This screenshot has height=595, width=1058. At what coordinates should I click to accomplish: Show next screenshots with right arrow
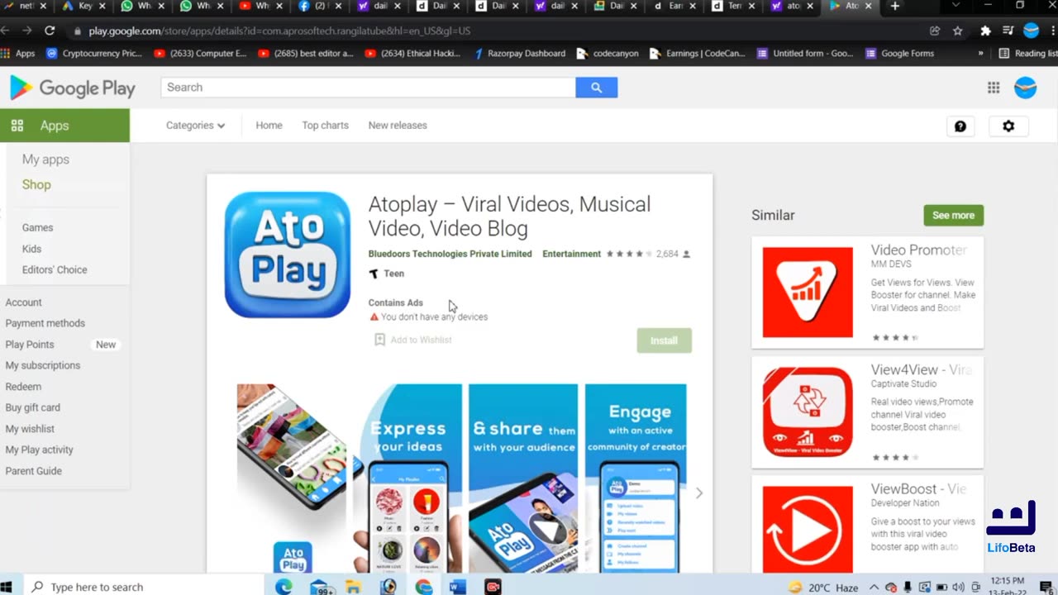tap(699, 493)
